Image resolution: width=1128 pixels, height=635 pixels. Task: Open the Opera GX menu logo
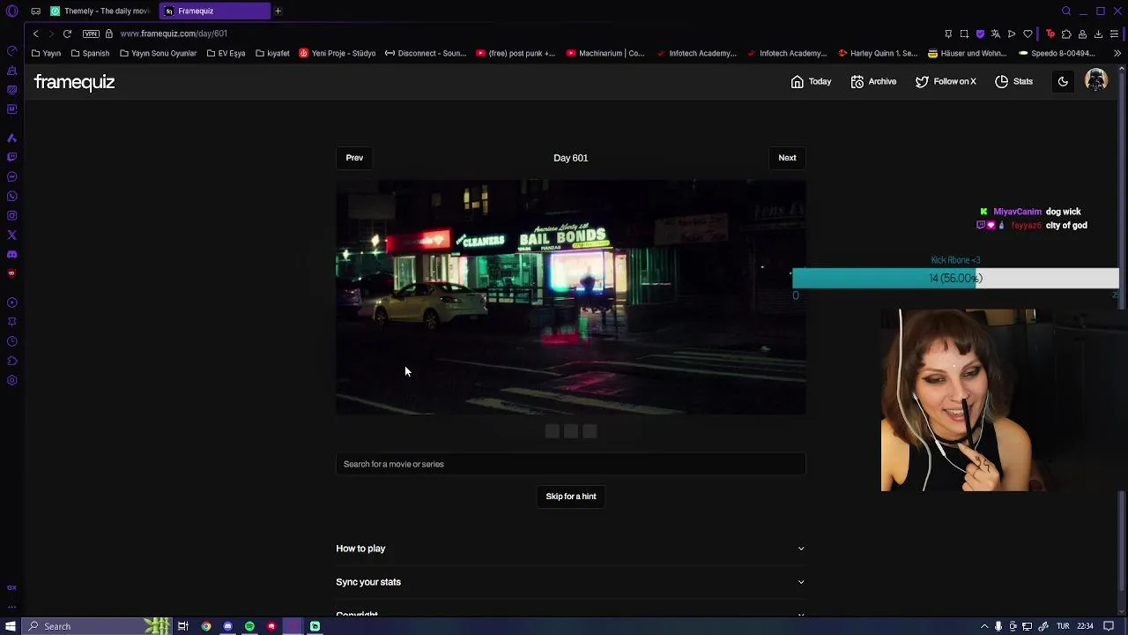point(11,11)
